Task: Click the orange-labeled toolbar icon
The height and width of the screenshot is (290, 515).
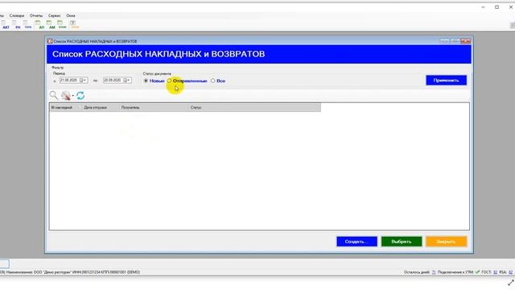Action: point(75,25)
